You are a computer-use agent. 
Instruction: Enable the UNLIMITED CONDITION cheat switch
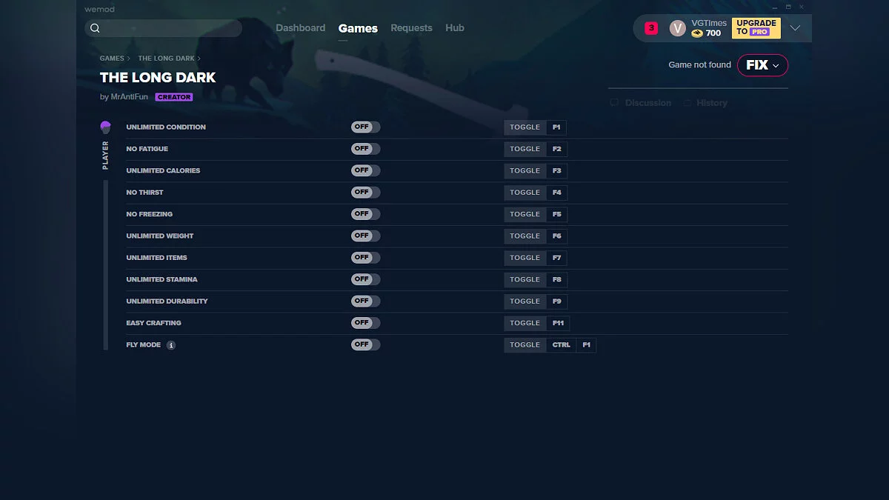click(x=364, y=127)
